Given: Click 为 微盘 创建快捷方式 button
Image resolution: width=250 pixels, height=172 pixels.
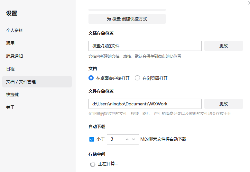Looking at the screenshot, I should (x=127, y=19).
